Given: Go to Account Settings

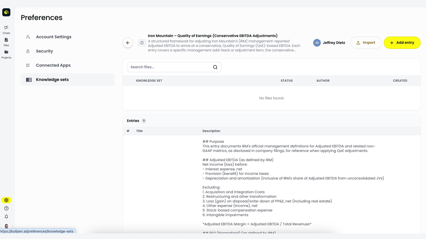Looking at the screenshot, I should (x=68, y=37).
